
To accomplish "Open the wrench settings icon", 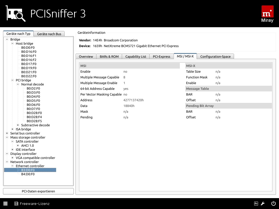I will tap(263, 204).
